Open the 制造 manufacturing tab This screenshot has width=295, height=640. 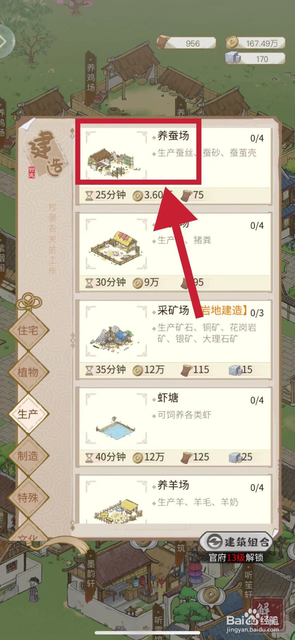tap(28, 456)
